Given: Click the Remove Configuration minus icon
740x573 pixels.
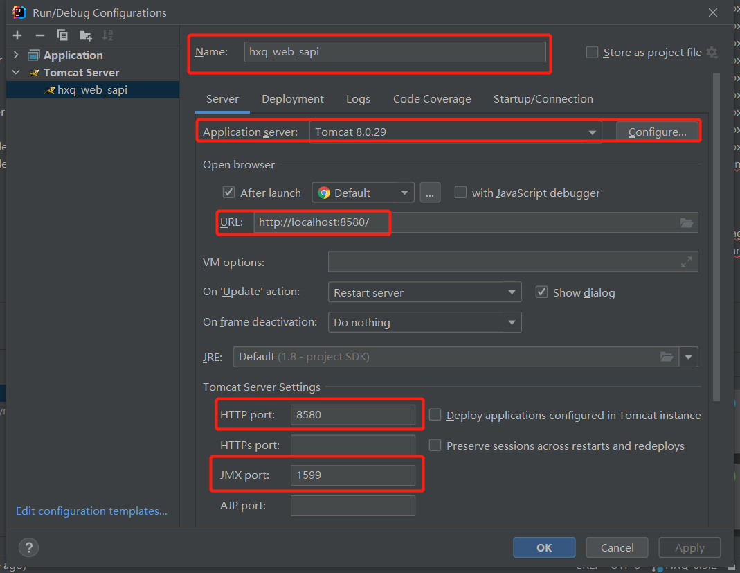Looking at the screenshot, I should [x=40, y=35].
